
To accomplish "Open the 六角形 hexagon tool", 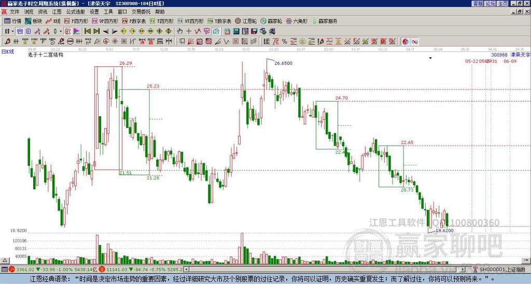I will [x=297, y=21].
